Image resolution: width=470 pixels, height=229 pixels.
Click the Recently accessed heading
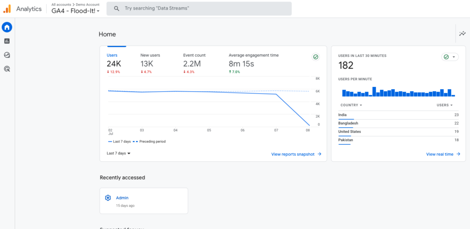[x=122, y=178]
